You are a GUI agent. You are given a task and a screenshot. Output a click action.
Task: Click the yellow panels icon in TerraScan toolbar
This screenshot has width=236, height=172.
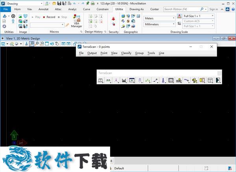click(202, 80)
